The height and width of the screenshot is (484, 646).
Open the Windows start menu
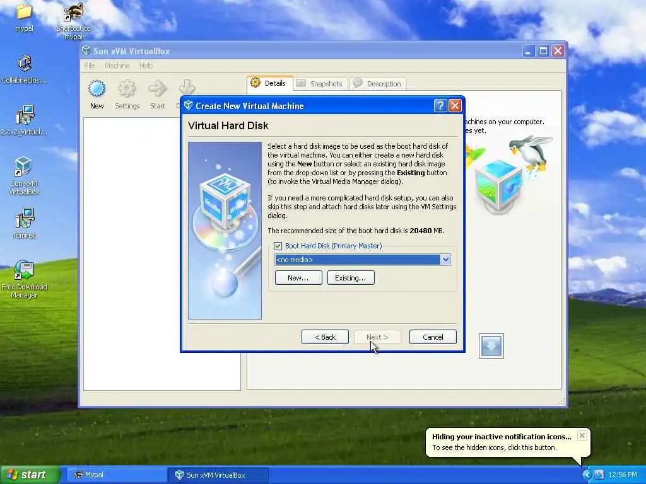[30, 475]
